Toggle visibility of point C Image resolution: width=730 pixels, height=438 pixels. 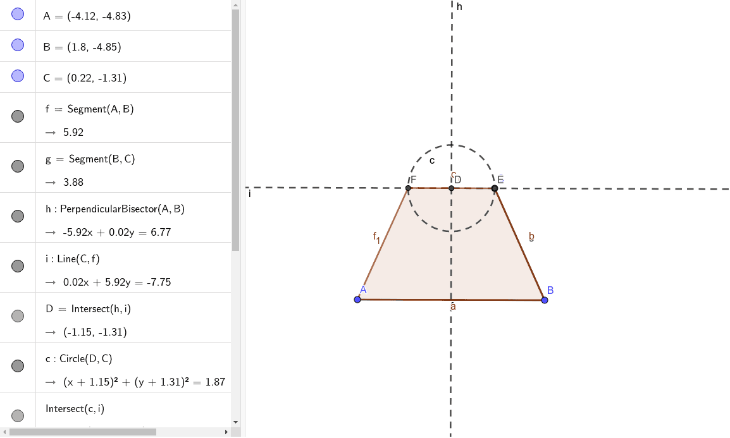click(18, 76)
